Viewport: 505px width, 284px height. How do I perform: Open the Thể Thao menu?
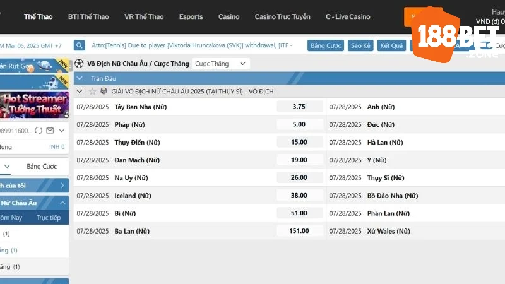tap(38, 17)
